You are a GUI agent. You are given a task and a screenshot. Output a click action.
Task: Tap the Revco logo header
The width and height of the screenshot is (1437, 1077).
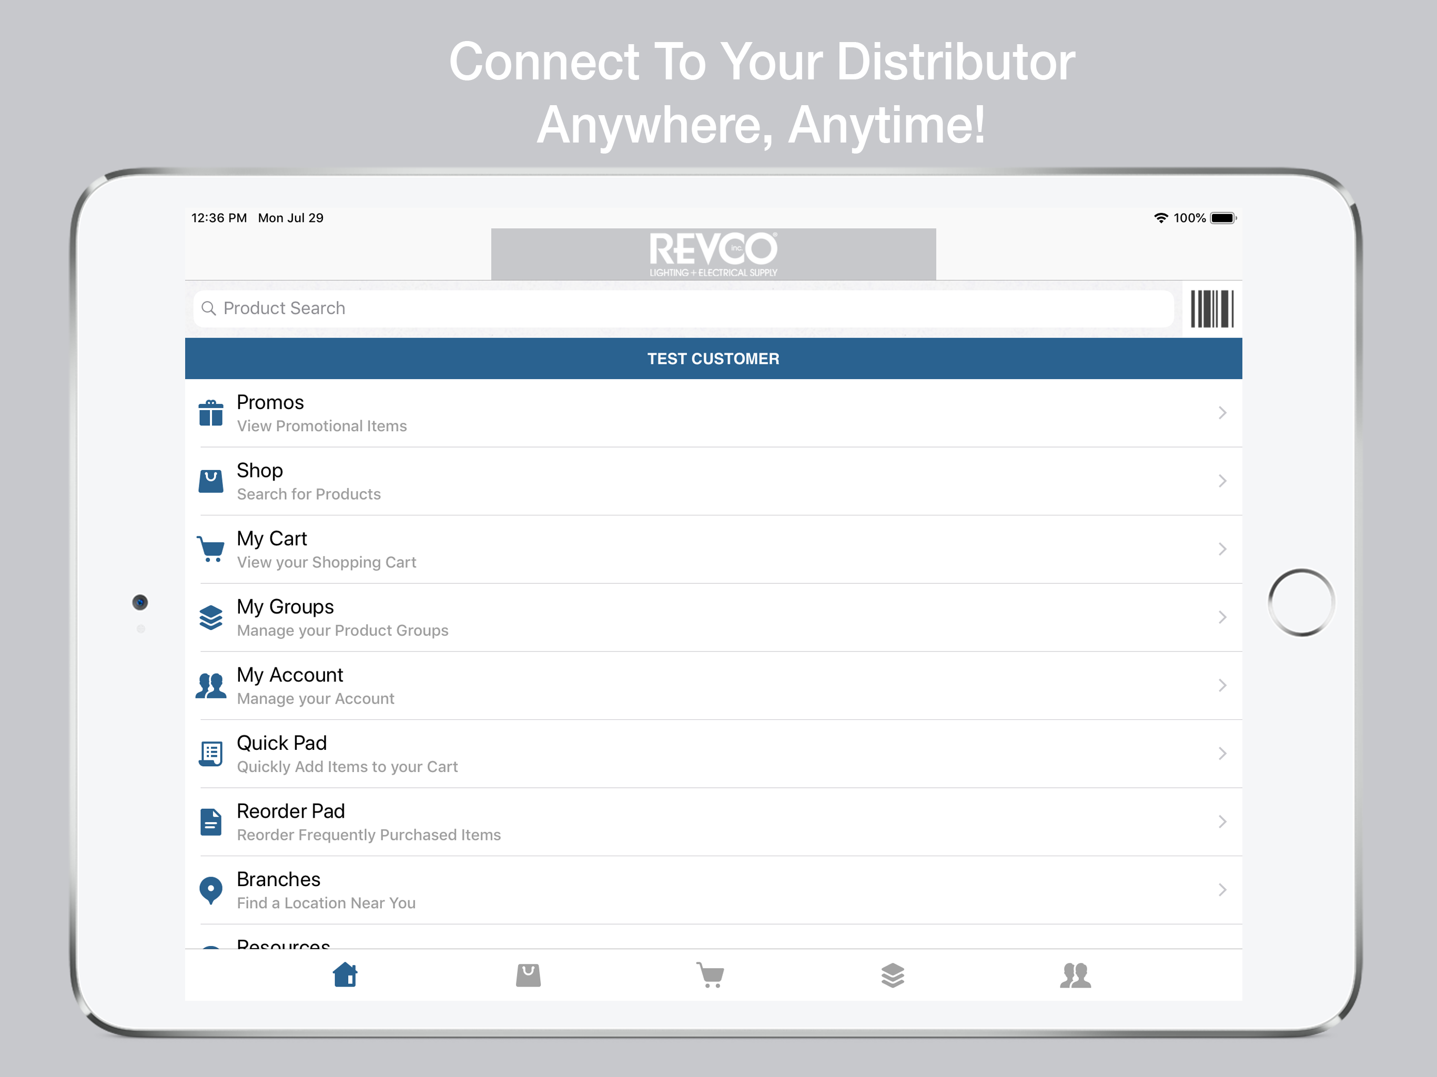coord(713,254)
